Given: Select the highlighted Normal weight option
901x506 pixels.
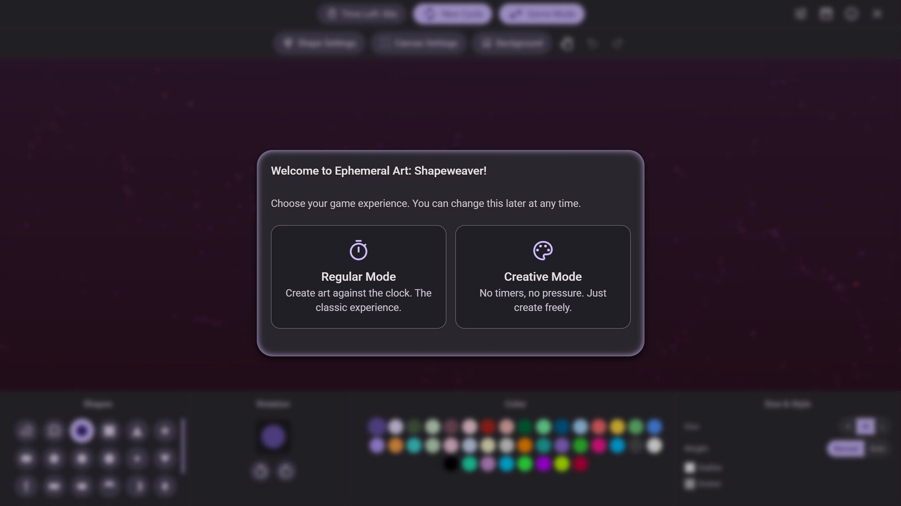Looking at the screenshot, I should point(846,448).
